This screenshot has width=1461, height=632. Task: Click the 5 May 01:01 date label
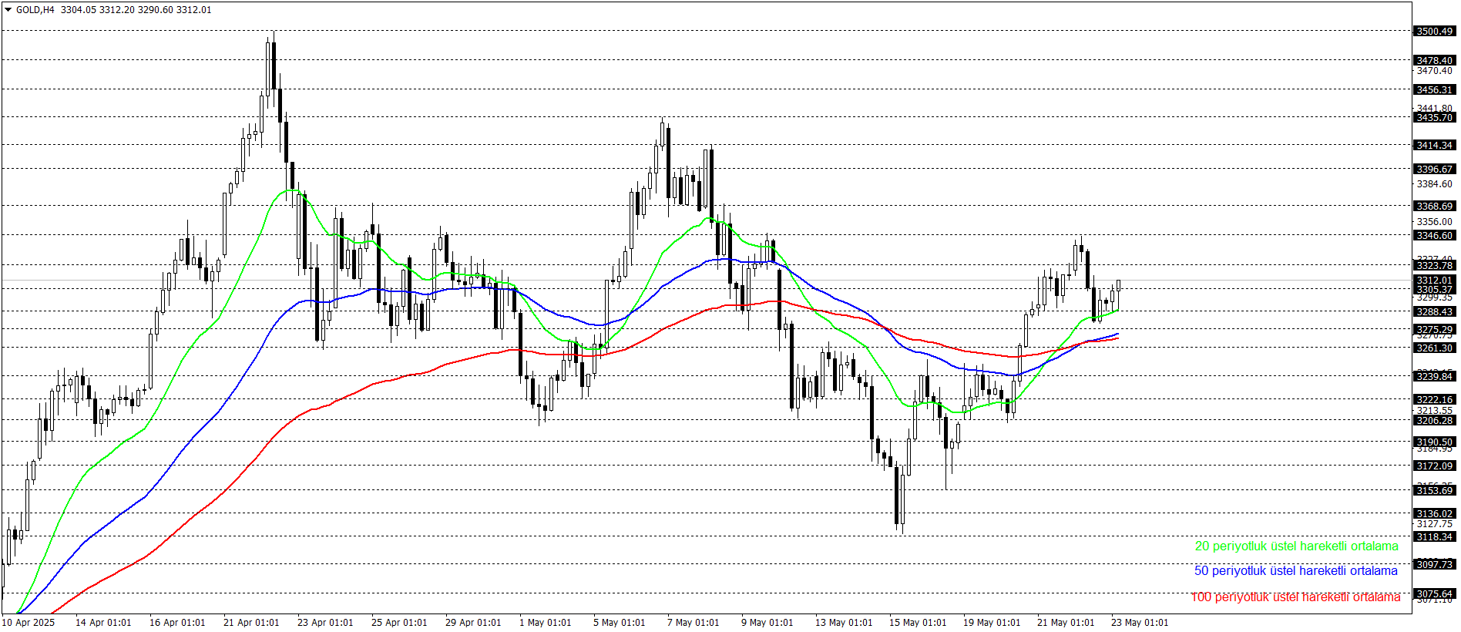point(620,623)
